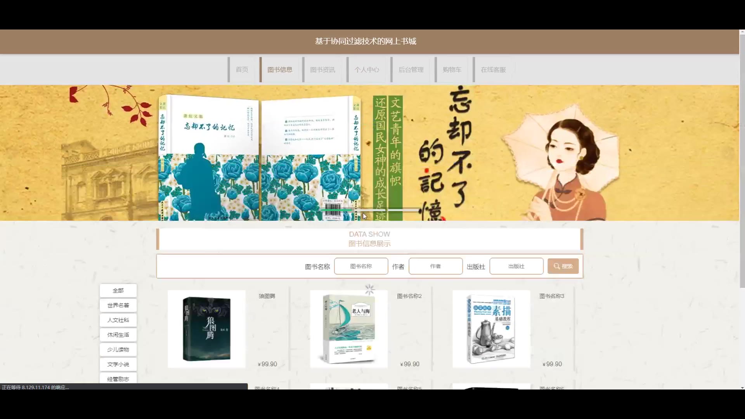Focus the 作者 author input field
Viewport: 745px width, 419px height.
(435, 266)
